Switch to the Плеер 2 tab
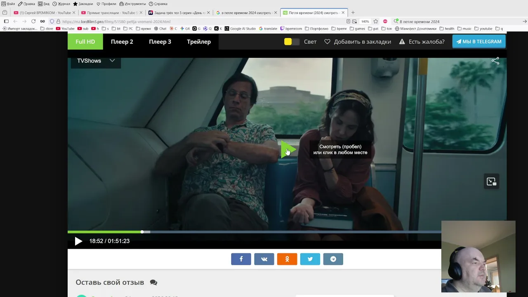 (122, 42)
